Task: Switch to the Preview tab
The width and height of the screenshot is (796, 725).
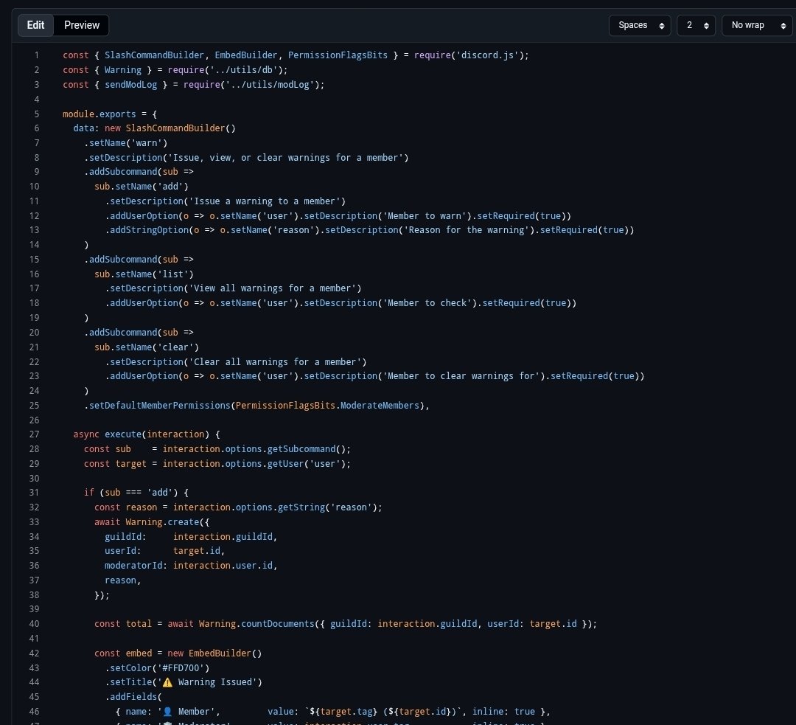Action: click(x=81, y=25)
